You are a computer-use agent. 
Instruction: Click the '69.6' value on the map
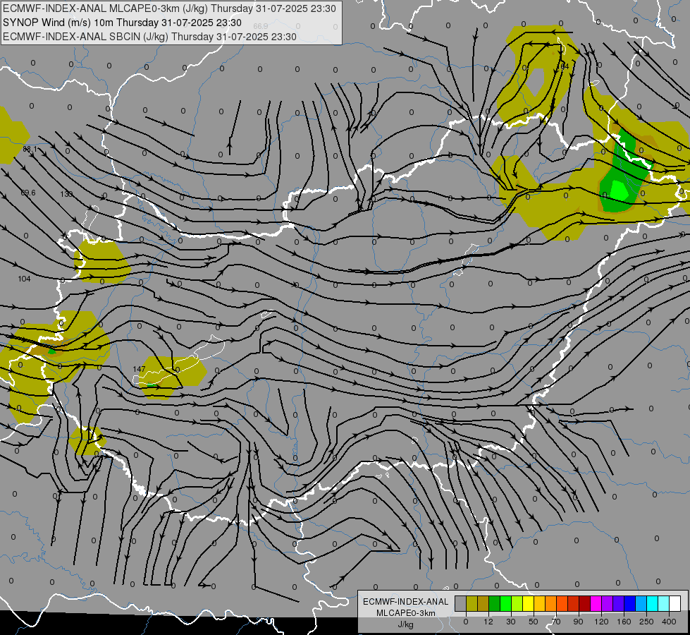click(x=28, y=193)
